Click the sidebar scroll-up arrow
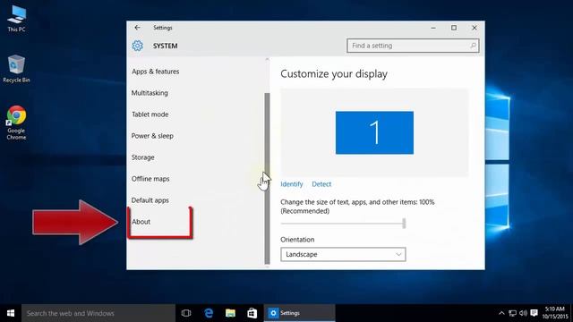 coord(267,59)
